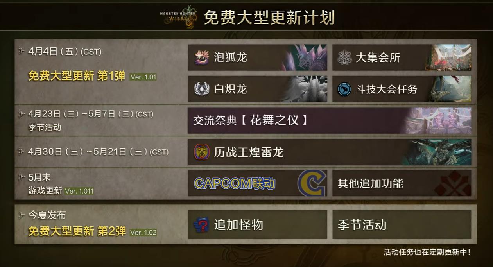Click the 4月4日 date bullet marker

(22, 51)
